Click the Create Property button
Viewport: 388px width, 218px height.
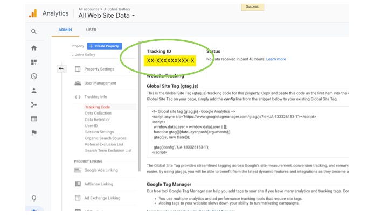pyautogui.click(x=105, y=46)
